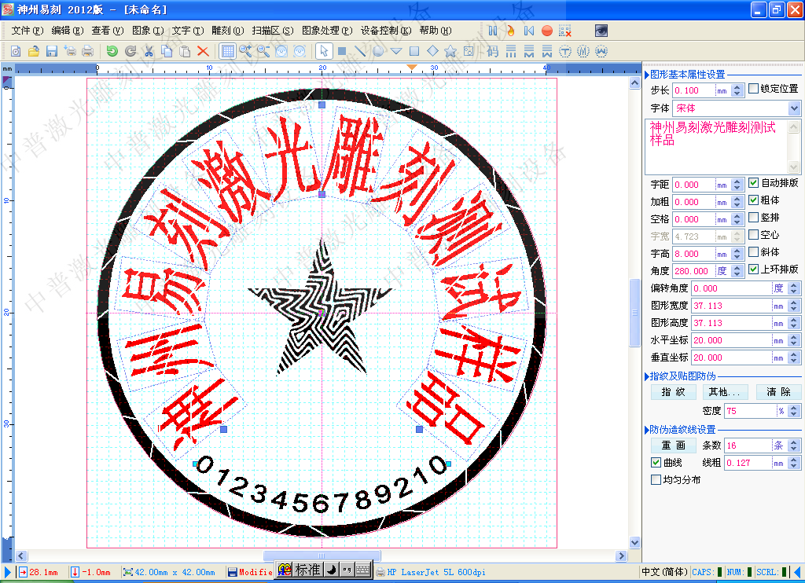Uncheck the 上环排版 upper ring layout checkbox

point(753,269)
